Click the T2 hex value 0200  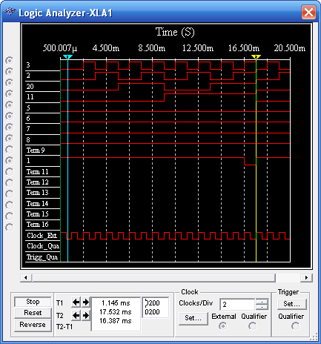[x=152, y=312]
